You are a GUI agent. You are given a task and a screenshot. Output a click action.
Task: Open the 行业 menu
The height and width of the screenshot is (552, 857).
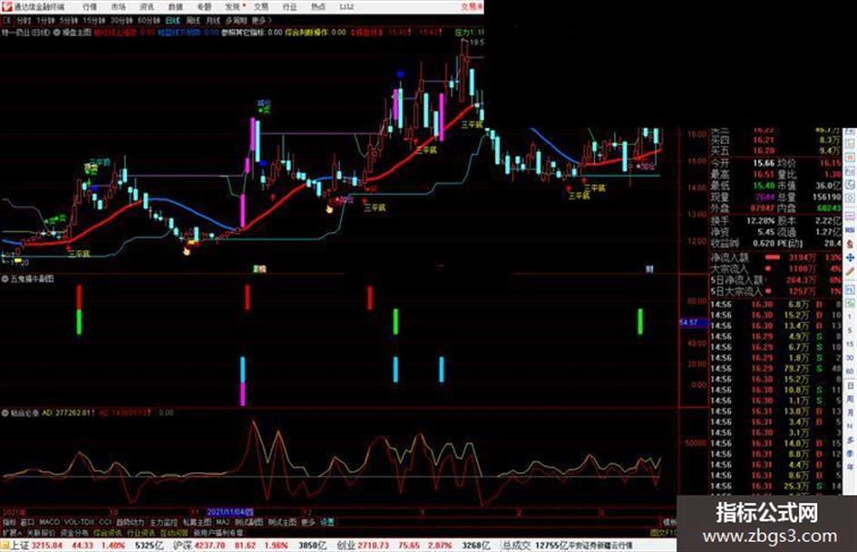click(x=289, y=6)
